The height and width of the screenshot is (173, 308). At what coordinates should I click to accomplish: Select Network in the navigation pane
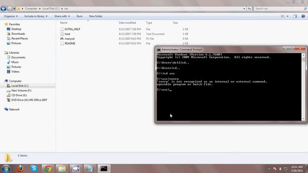[14, 110]
